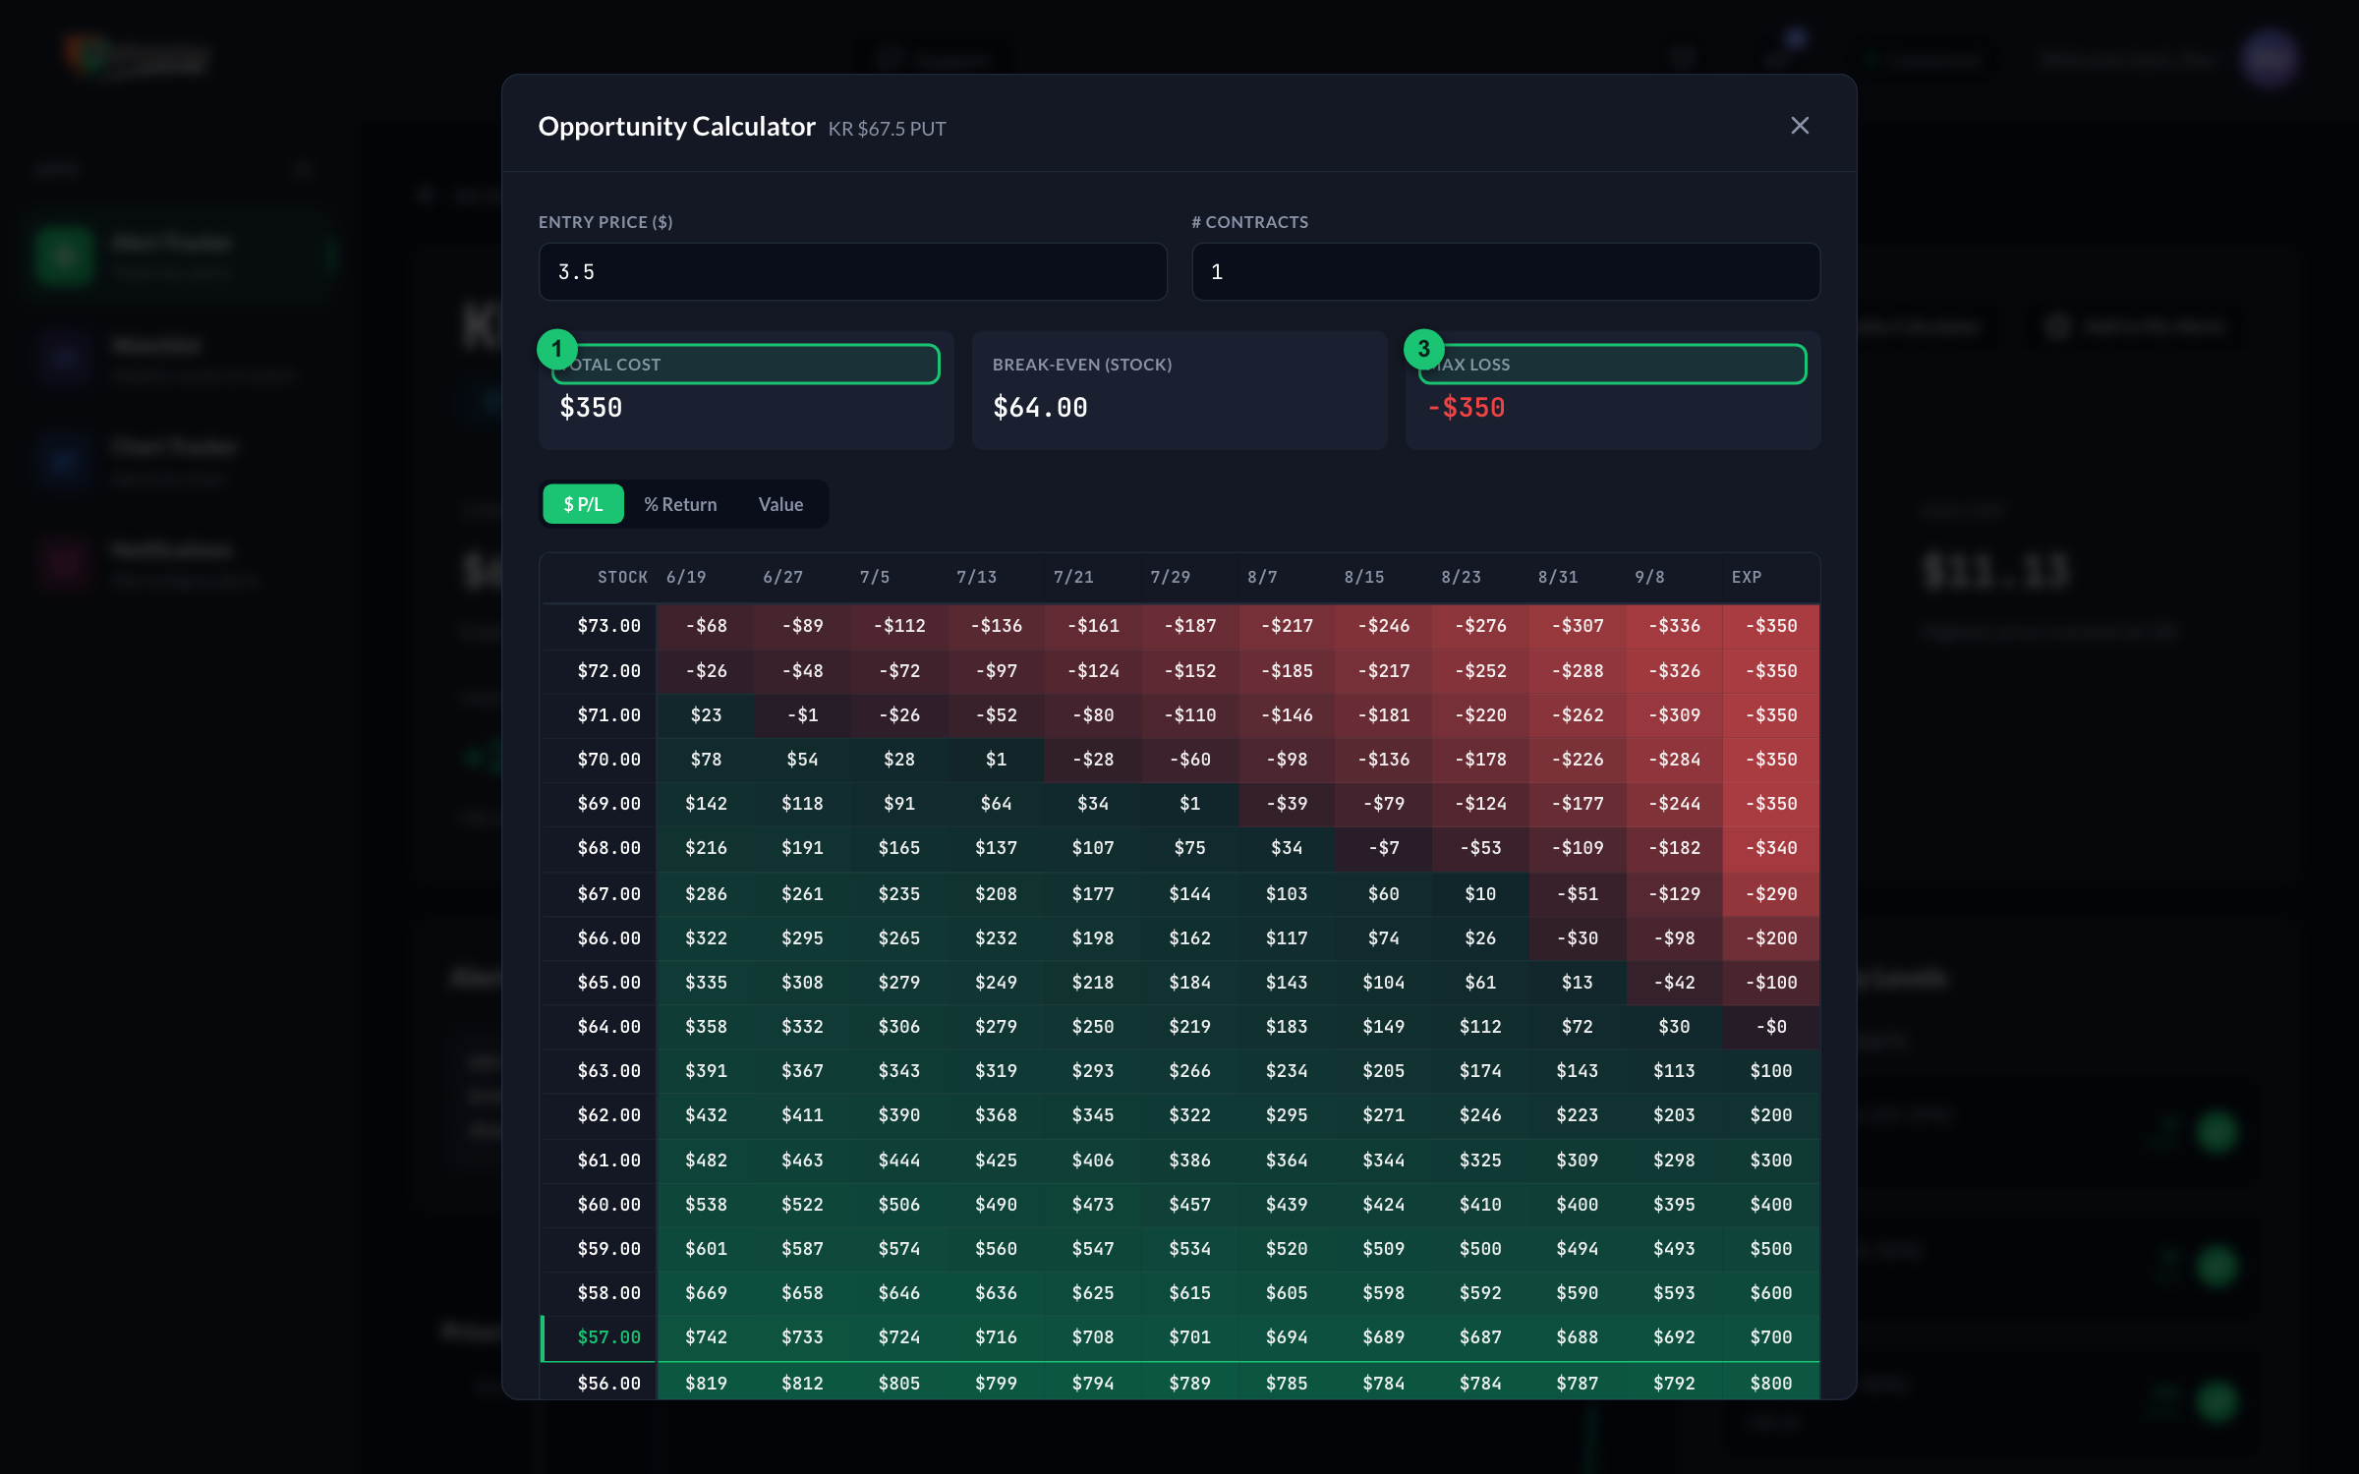Click the 7/29 date column header
The height and width of the screenshot is (1474, 2359).
1170,577
